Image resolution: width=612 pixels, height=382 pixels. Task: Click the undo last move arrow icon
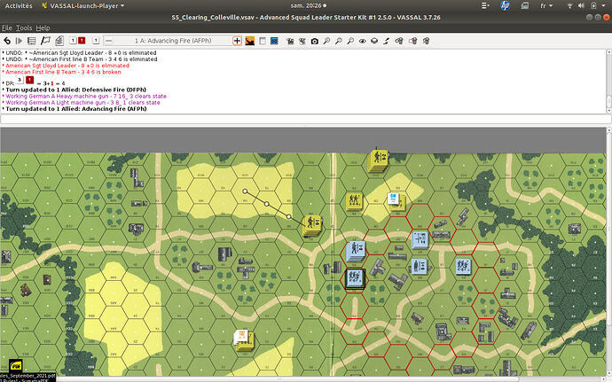click(x=7, y=41)
